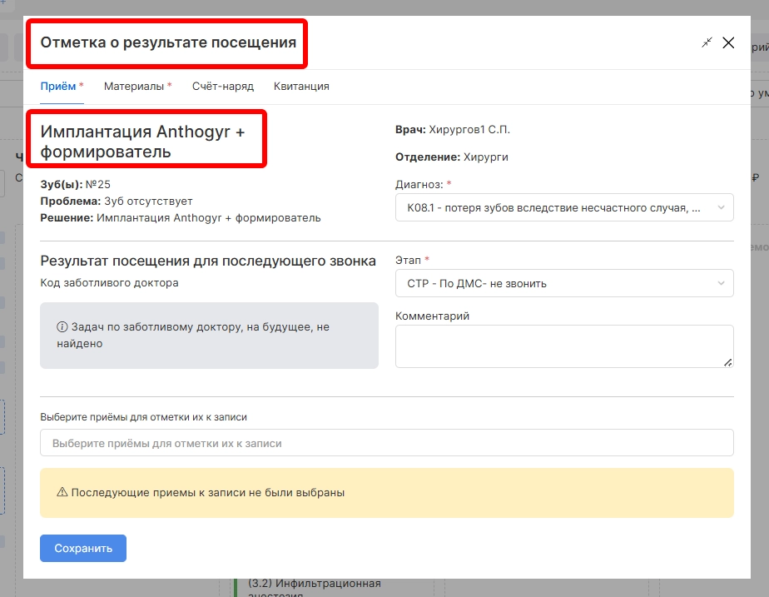Collapse the dialog with the minimize arrows icon
The height and width of the screenshot is (597, 769).
[x=707, y=43]
